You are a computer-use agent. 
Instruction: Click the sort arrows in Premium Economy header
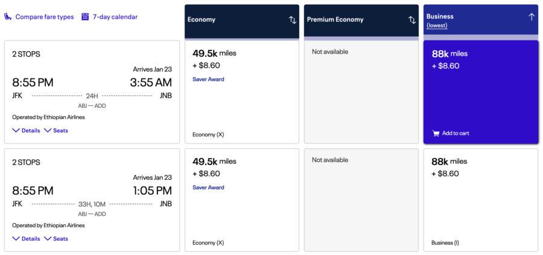(x=412, y=20)
